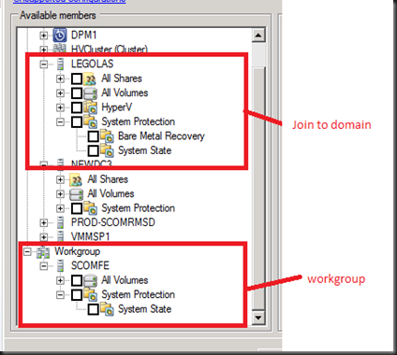
Task: Select the VMMSP1 label
Action: point(90,236)
